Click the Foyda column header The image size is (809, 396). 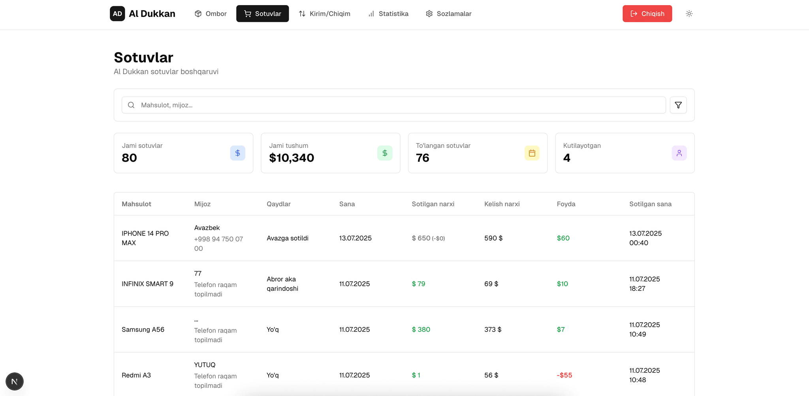click(566, 204)
